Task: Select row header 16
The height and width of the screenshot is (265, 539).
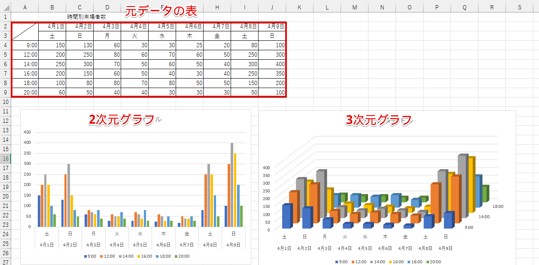Action: pos(5,158)
